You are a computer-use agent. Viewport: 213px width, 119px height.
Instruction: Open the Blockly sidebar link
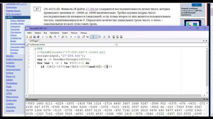[10, 56]
